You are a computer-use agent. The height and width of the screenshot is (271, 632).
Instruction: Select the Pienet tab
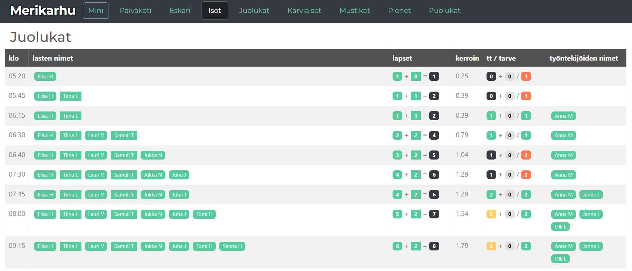click(x=399, y=11)
